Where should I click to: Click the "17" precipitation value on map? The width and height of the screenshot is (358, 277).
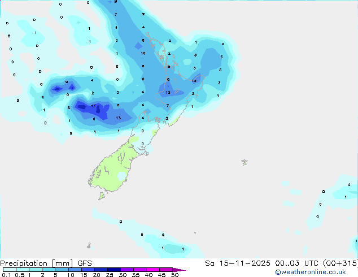tap(93, 106)
